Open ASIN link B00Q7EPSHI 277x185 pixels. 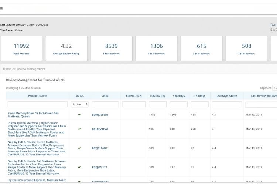pos(100,115)
